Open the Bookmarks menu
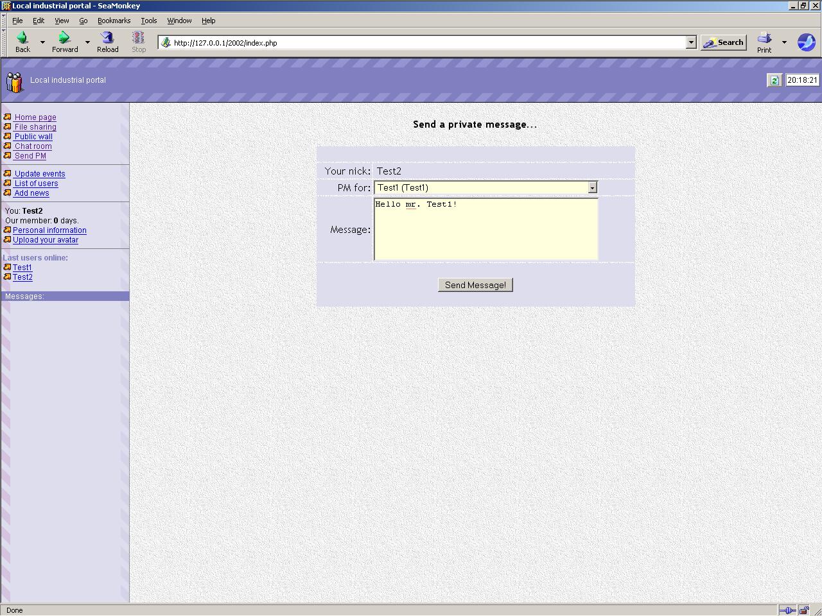The height and width of the screenshot is (616, 822). [x=114, y=21]
